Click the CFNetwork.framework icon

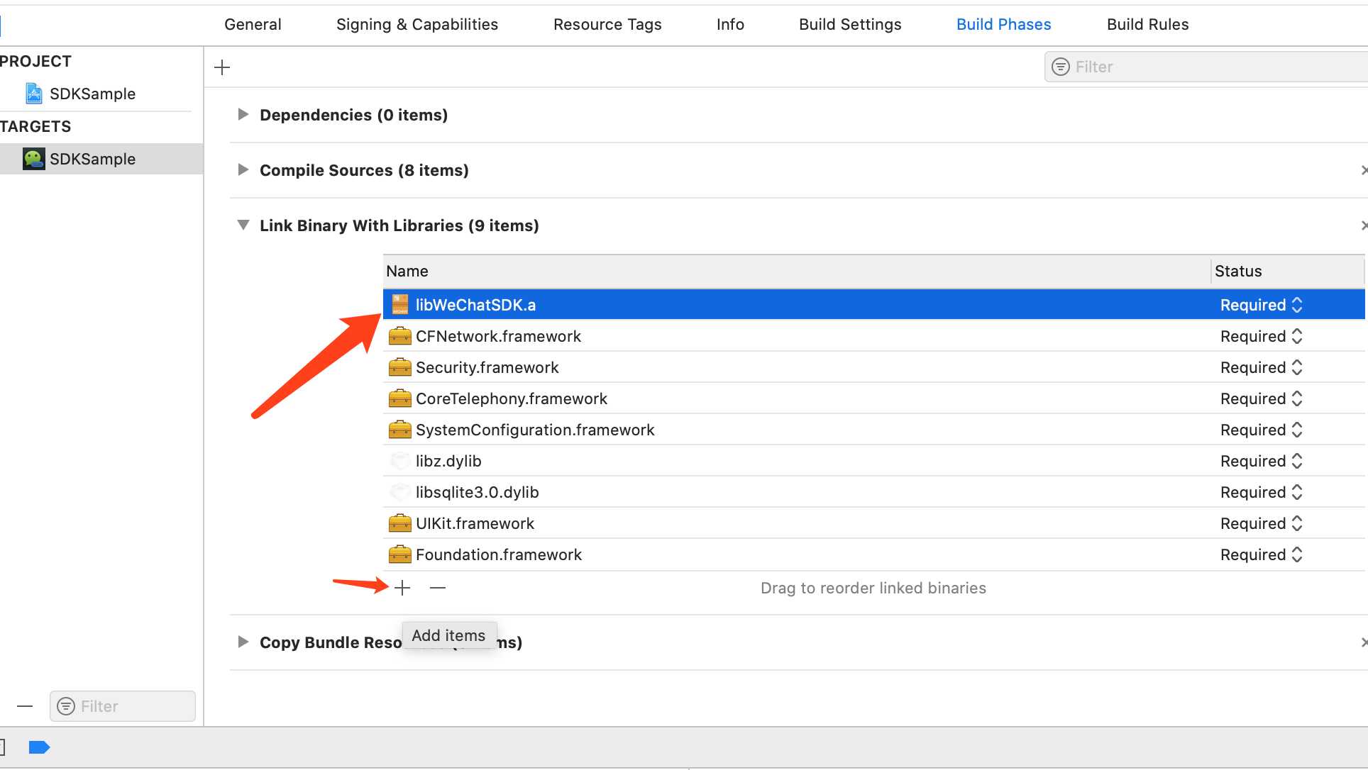tap(398, 336)
